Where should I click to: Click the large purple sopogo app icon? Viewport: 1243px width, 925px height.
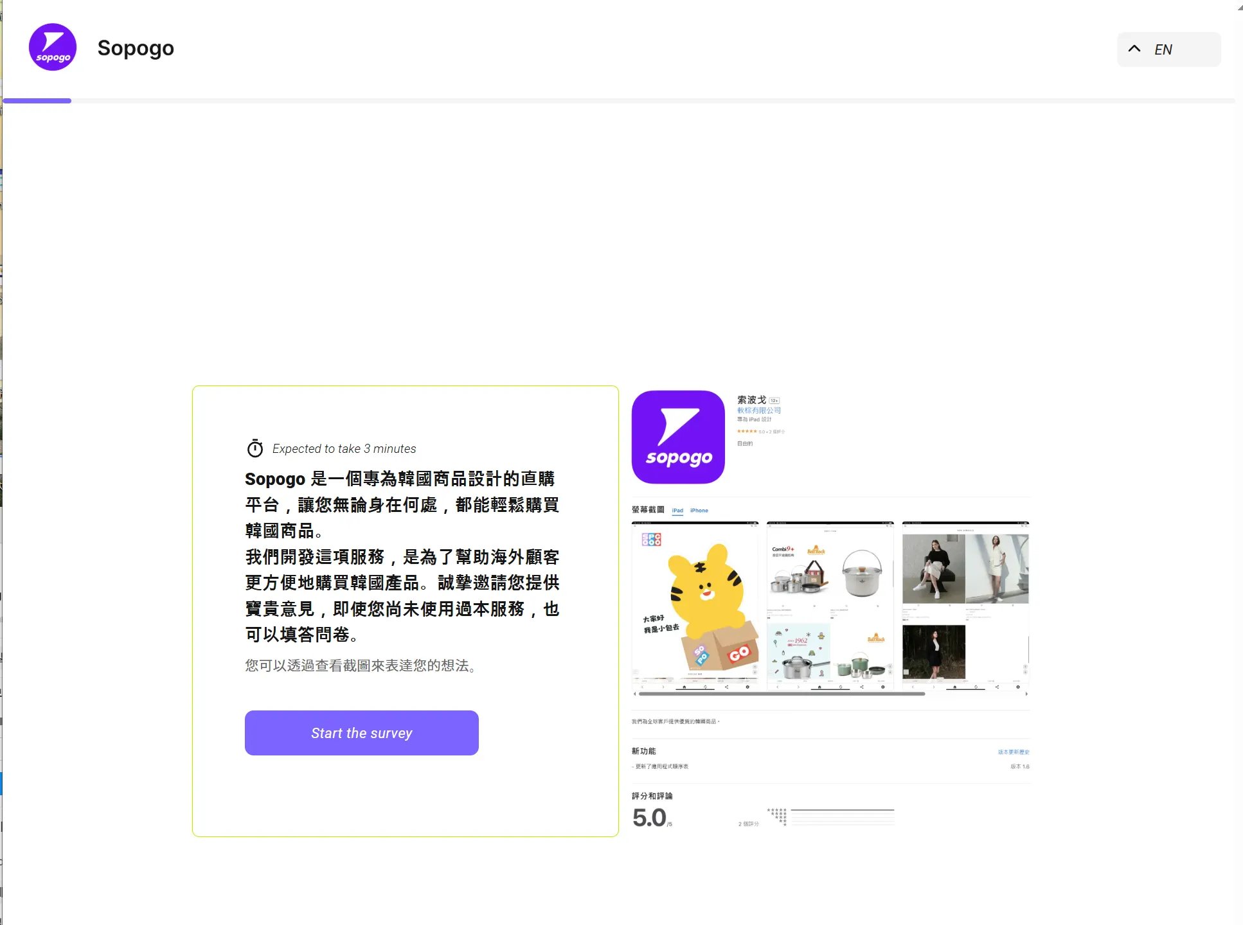click(x=678, y=437)
